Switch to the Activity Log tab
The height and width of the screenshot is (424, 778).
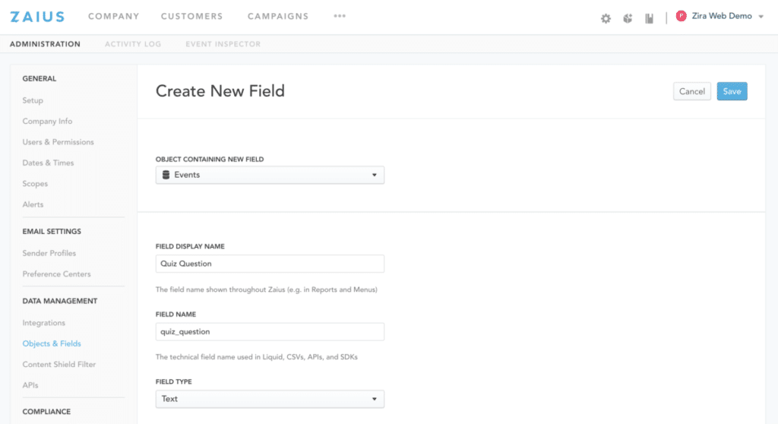coord(133,44)
